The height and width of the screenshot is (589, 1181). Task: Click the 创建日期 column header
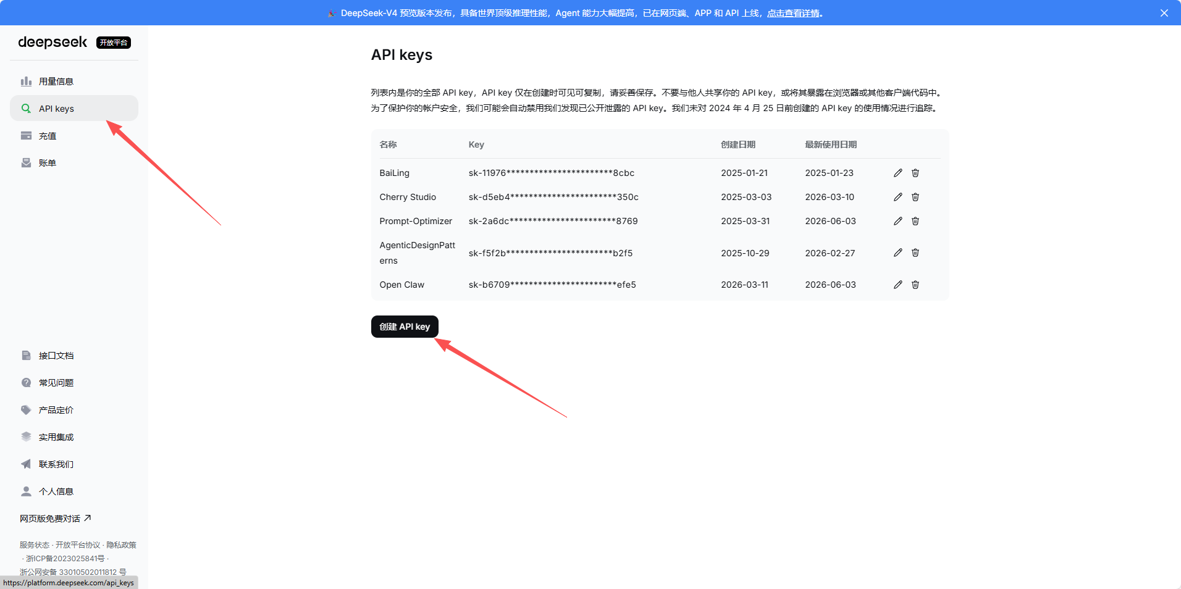click(738, 144)
